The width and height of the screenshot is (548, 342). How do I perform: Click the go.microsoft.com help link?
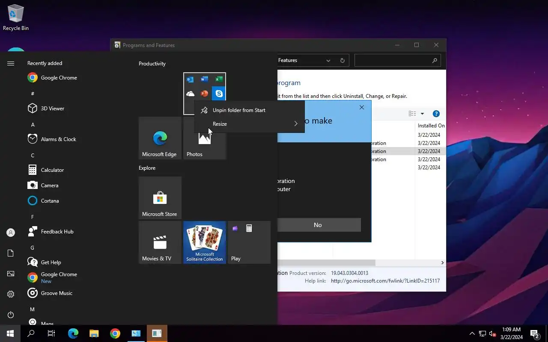[385, 281]
